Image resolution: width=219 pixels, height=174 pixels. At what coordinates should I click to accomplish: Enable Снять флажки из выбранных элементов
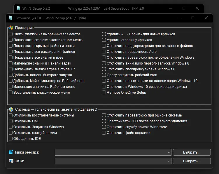10,34
